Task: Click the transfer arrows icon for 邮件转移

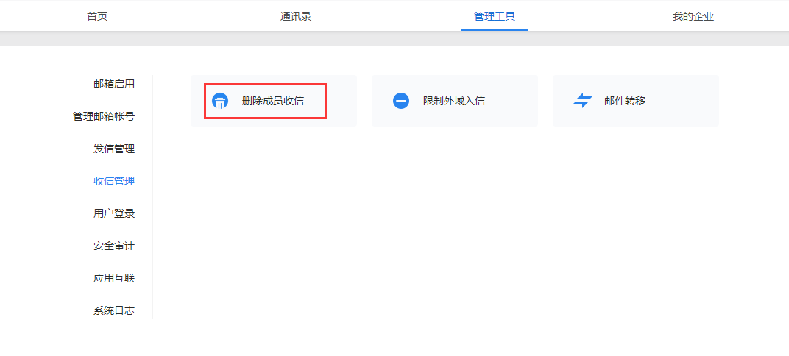Action: 582,102
